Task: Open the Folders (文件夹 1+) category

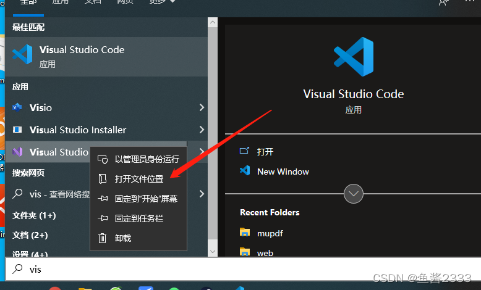Action: (x=34, y=215)
